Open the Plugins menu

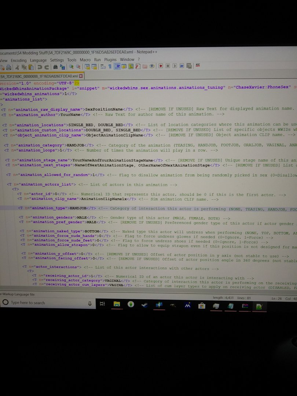[x=110, y=60]
